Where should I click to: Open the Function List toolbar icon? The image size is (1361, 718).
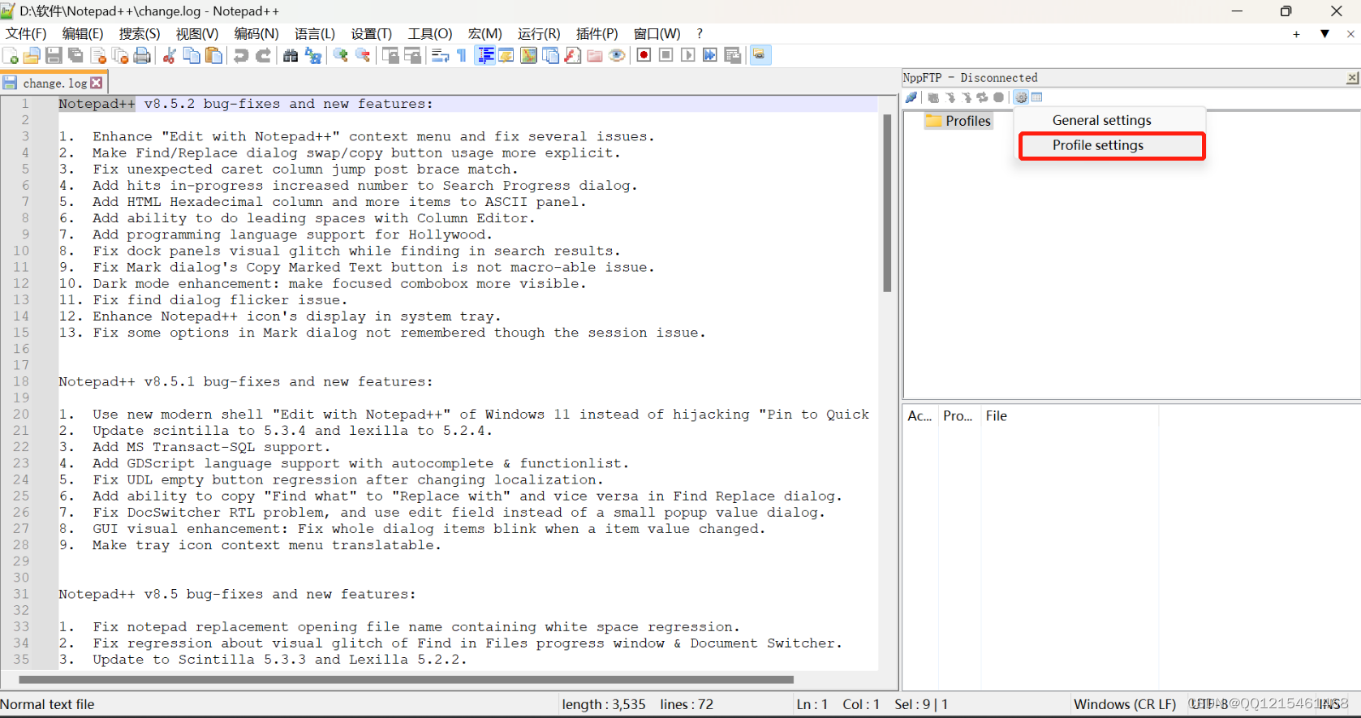[572, 55]
